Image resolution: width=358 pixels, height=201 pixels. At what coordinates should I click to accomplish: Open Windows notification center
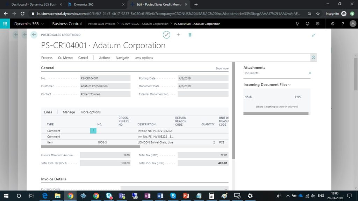349,196
